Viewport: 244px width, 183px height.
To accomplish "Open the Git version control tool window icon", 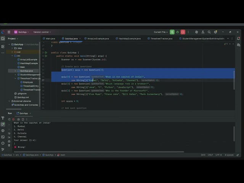I will [3, 149].
